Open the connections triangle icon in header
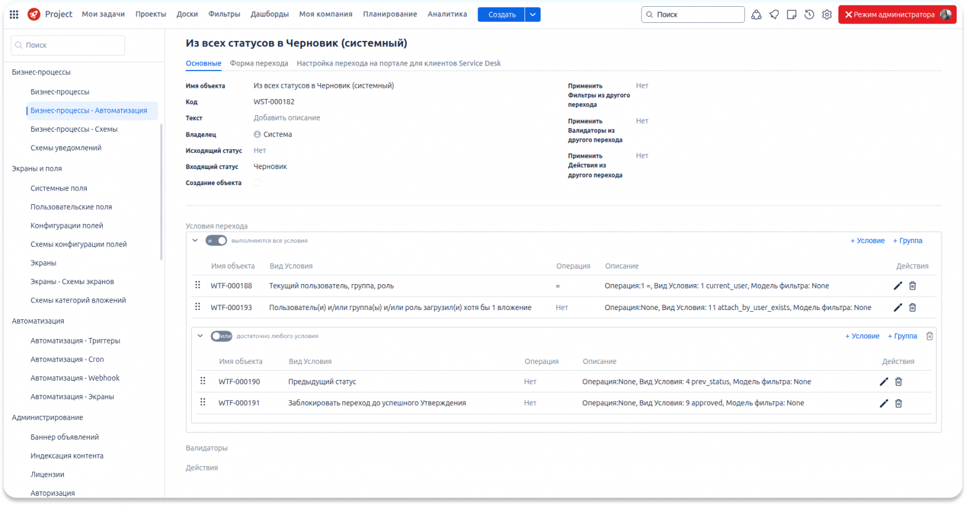 (x=756, y=14)
